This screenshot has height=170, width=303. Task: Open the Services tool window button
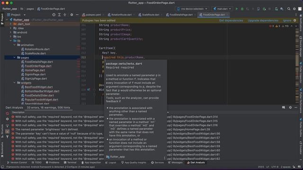click(x=157, y=162)
